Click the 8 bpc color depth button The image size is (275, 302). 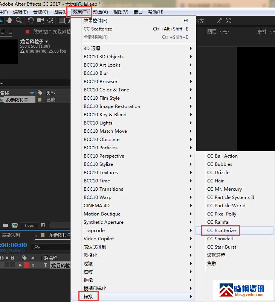29,225
